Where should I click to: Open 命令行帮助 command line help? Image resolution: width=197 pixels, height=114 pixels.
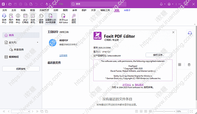tap(25, 18)
